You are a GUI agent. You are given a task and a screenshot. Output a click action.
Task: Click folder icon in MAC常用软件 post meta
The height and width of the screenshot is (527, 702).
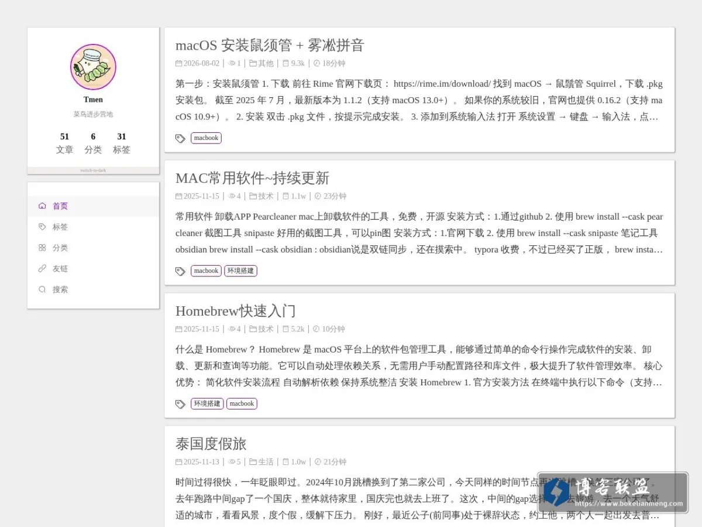(253, 196)
